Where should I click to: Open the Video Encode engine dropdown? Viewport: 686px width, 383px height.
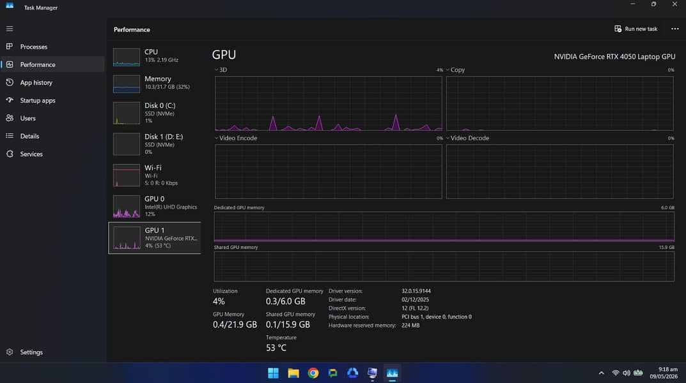click(x=235, y=138)
